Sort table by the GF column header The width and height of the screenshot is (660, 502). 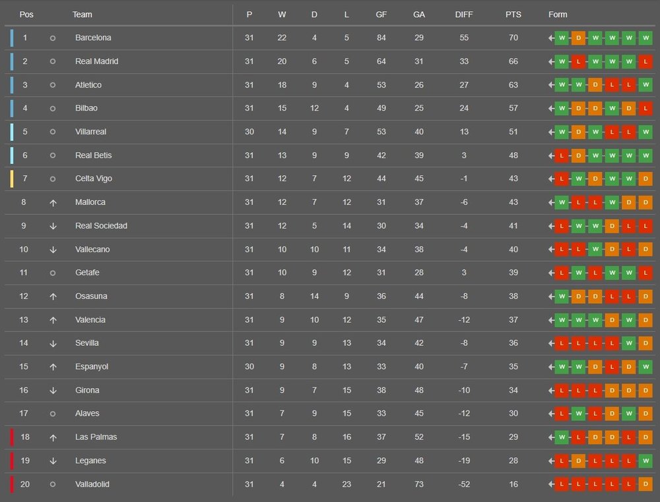coord(381,14)
